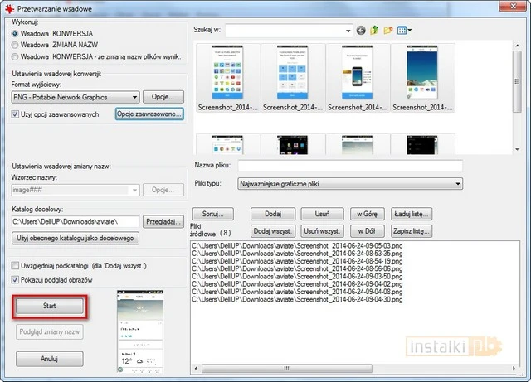Uncheck Pokazuj podgląd obrazów
The width and height of the screenshot is (531, 382).
(x=17, y=280)
